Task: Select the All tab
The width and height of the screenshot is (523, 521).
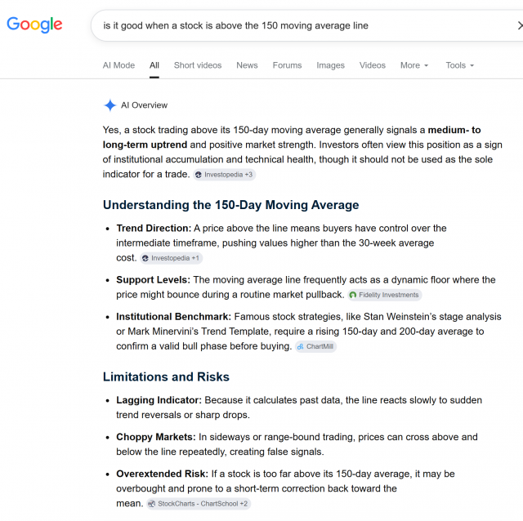Action: (x=154, y=65)
